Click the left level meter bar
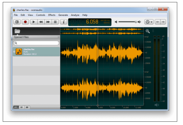The image size is (183, 125). [x=155, y=70]
